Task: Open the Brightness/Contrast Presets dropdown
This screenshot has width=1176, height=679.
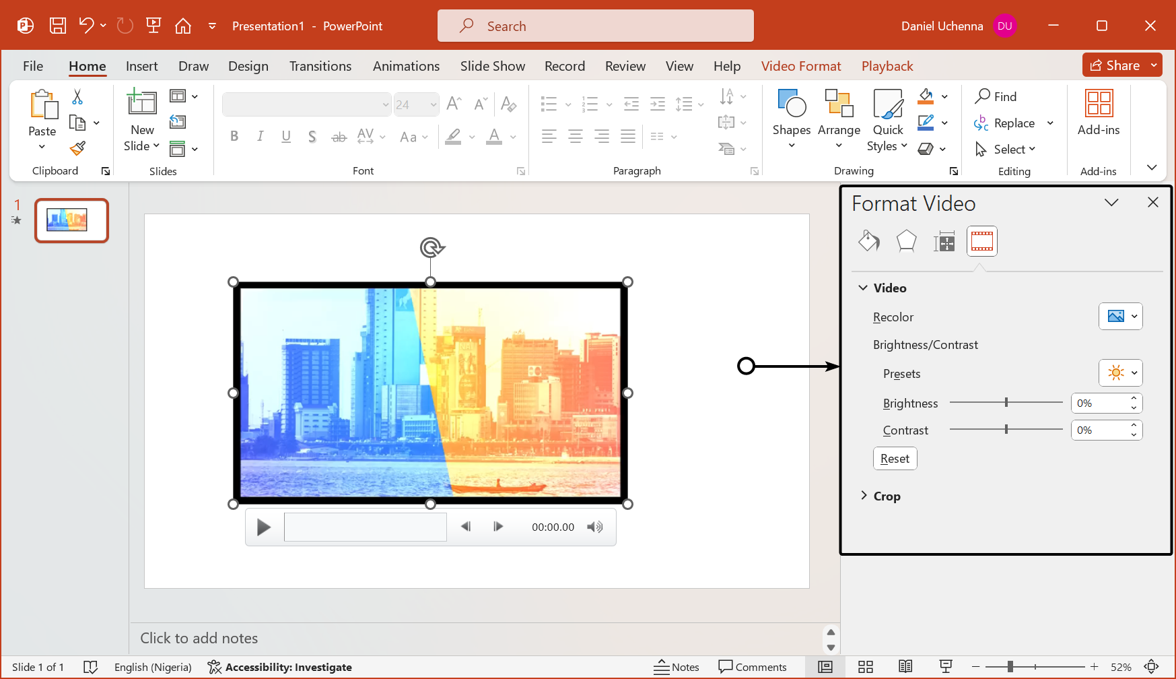Action: [1120, 373]
